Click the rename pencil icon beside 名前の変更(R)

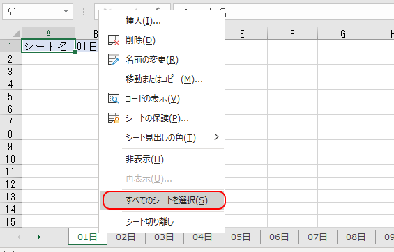tap(114, 59)
